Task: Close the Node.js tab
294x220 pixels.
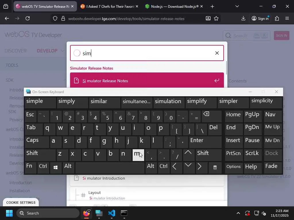Action: pos(202,6)
